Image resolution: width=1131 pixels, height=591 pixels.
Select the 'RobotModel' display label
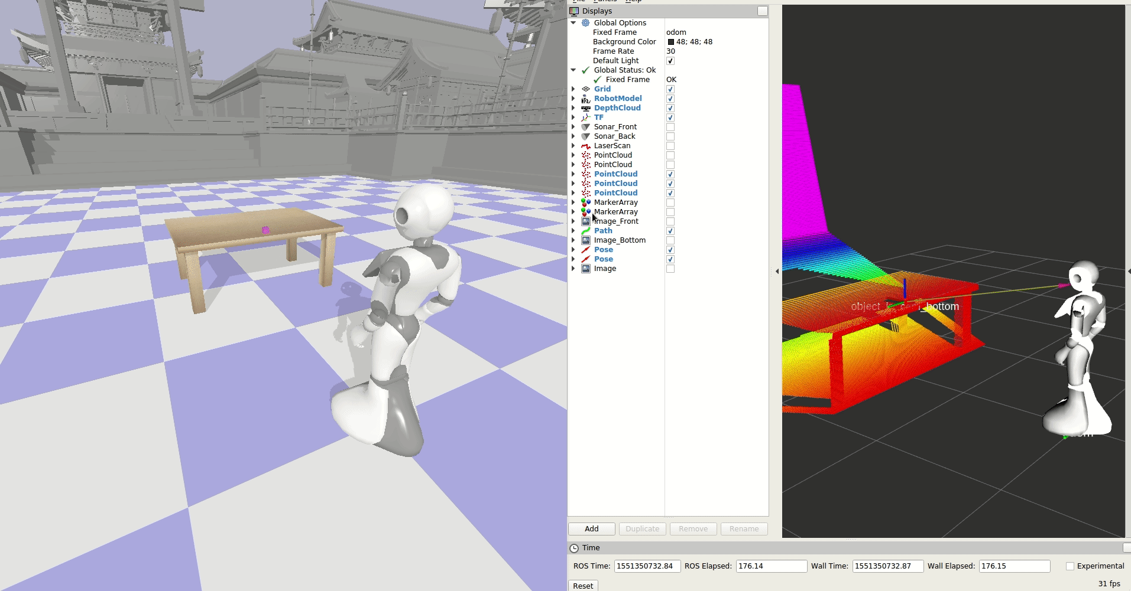pyautogui.click(x=618, y=98)
